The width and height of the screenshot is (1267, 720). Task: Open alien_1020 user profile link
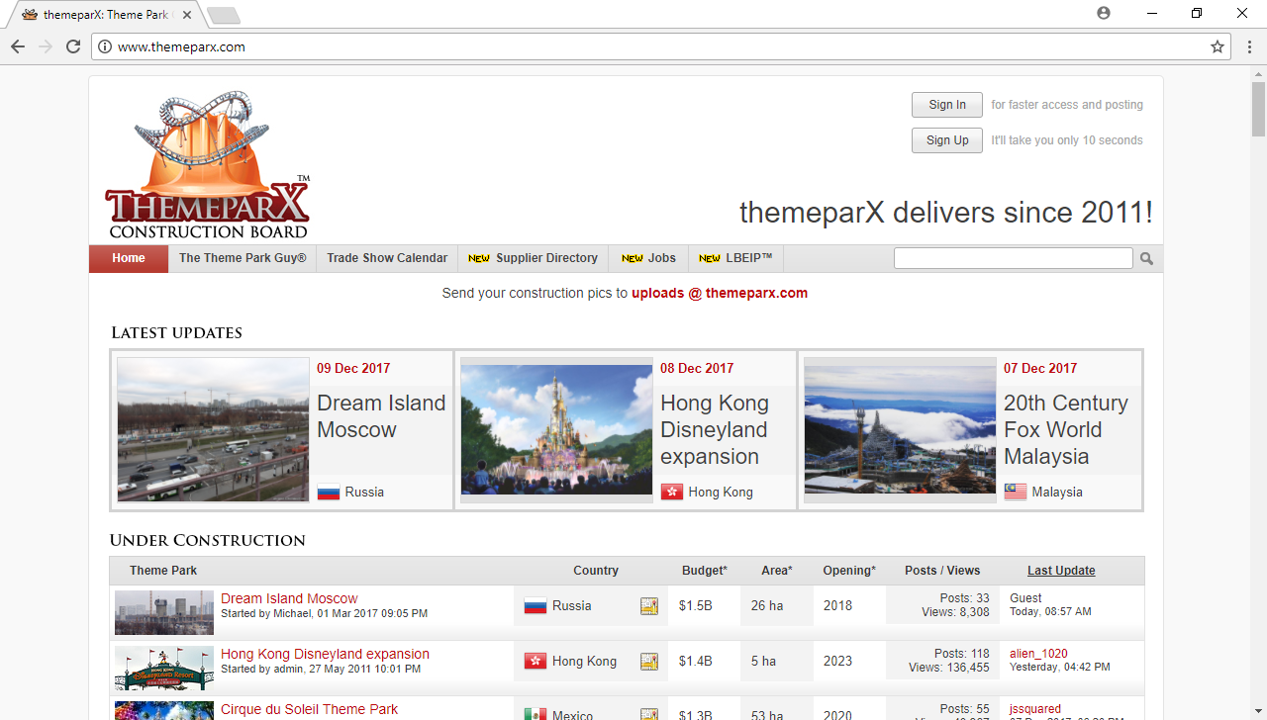point(1038,654)
